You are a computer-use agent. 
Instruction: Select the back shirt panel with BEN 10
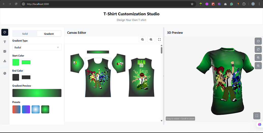[141, 77]
